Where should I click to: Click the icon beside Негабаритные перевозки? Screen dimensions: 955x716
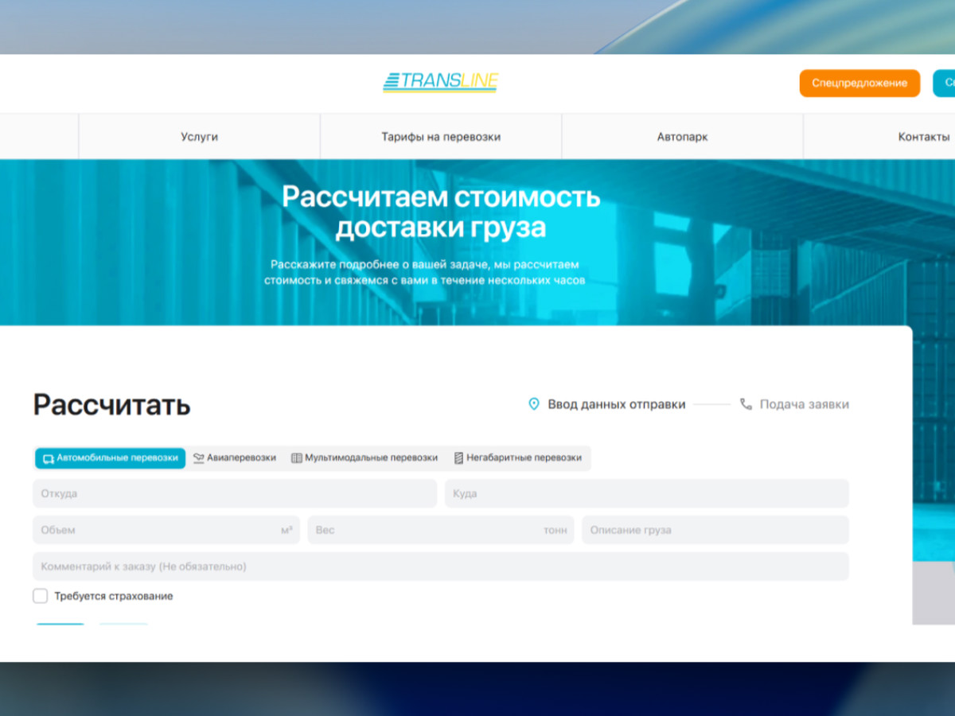[x=458, y=458]
